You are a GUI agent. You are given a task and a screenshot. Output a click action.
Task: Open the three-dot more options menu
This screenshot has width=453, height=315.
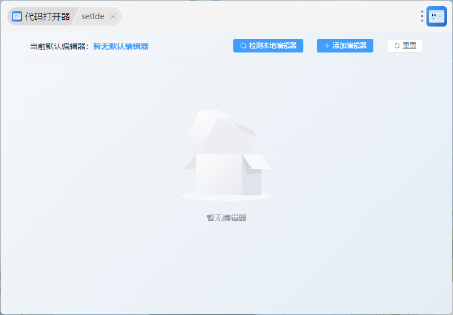coord(422,16)
